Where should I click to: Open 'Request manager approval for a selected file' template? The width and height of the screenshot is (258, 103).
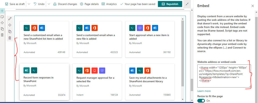click(97, 82)
